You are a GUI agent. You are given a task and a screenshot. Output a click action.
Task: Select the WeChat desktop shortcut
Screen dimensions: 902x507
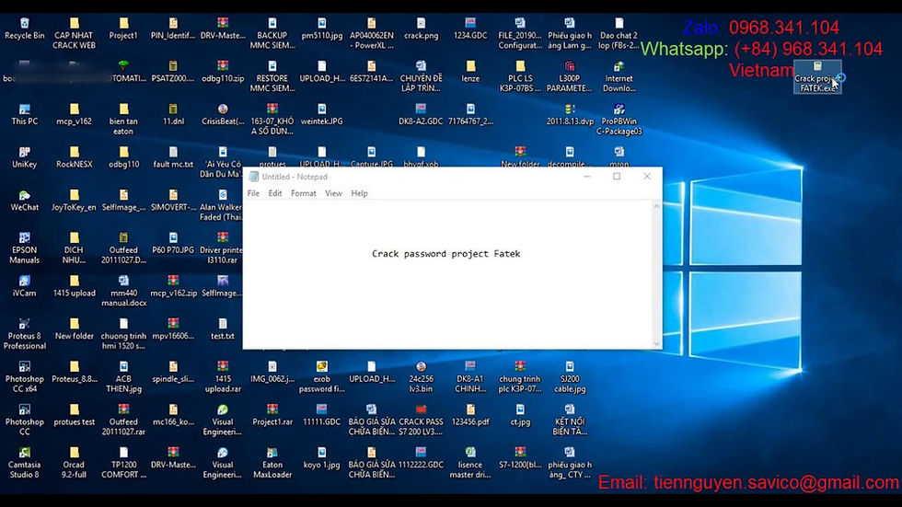click(24, 201)
